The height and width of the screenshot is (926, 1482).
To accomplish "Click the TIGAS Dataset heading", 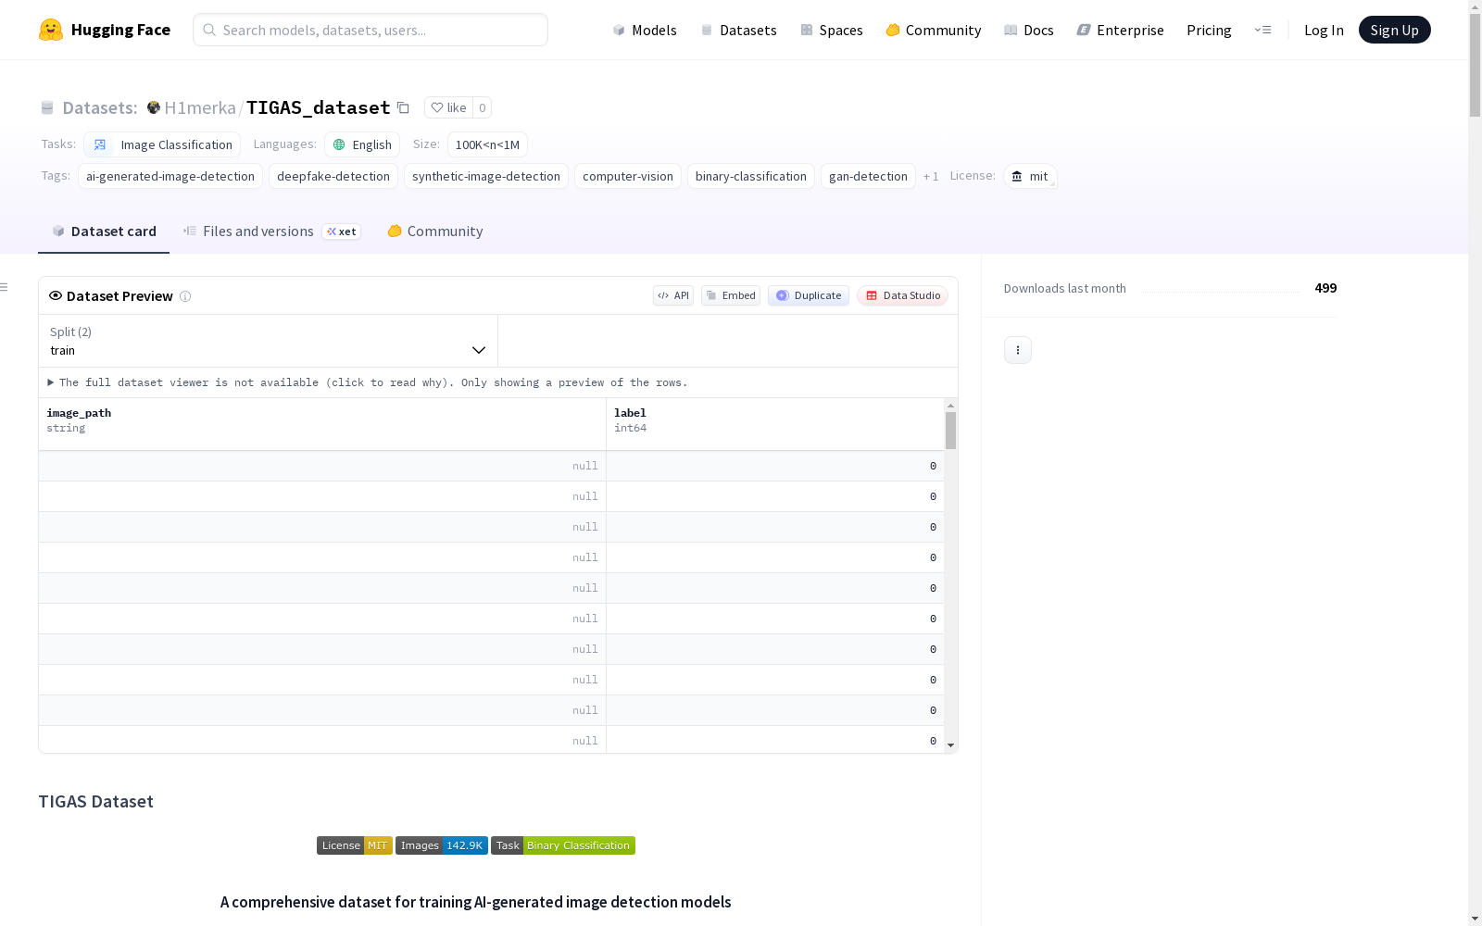I will [95, 802].
